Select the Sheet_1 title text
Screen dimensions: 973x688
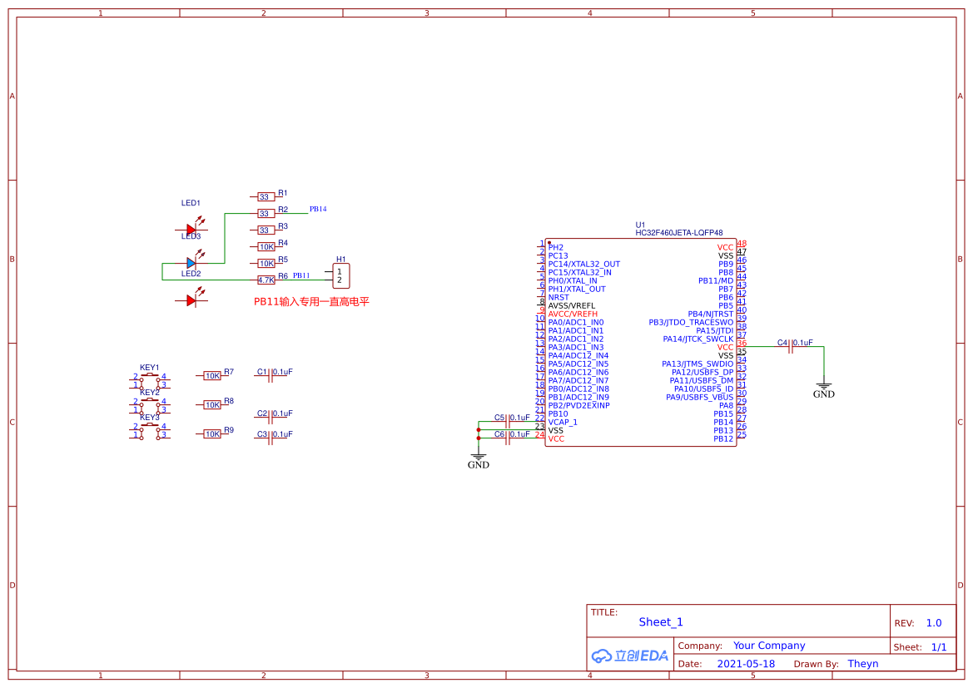pos(661,622)
